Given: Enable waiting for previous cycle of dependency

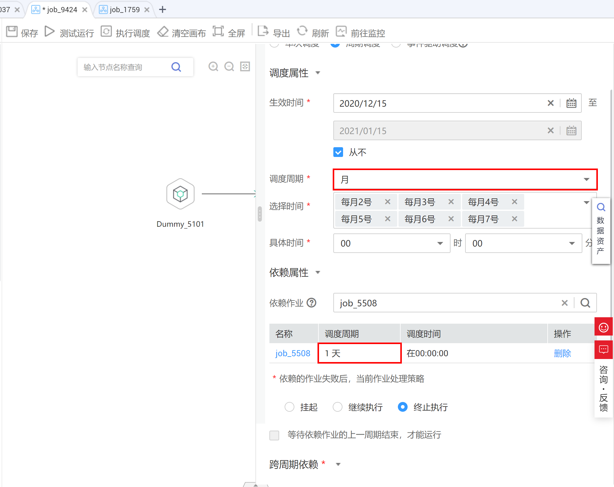Looking at the screenshot, I should click(x=274, y=435).
